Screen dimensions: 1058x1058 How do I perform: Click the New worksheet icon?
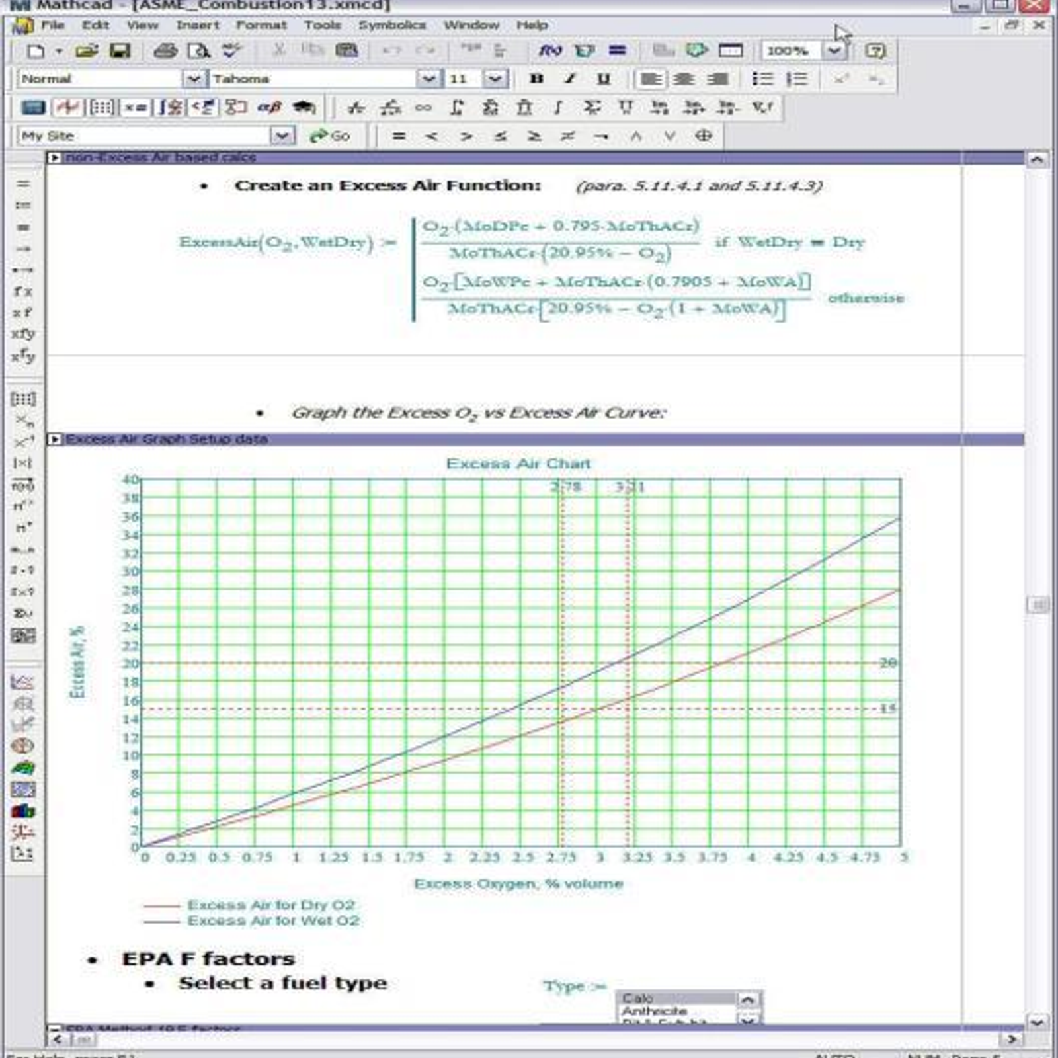click(x=35, y=51)
